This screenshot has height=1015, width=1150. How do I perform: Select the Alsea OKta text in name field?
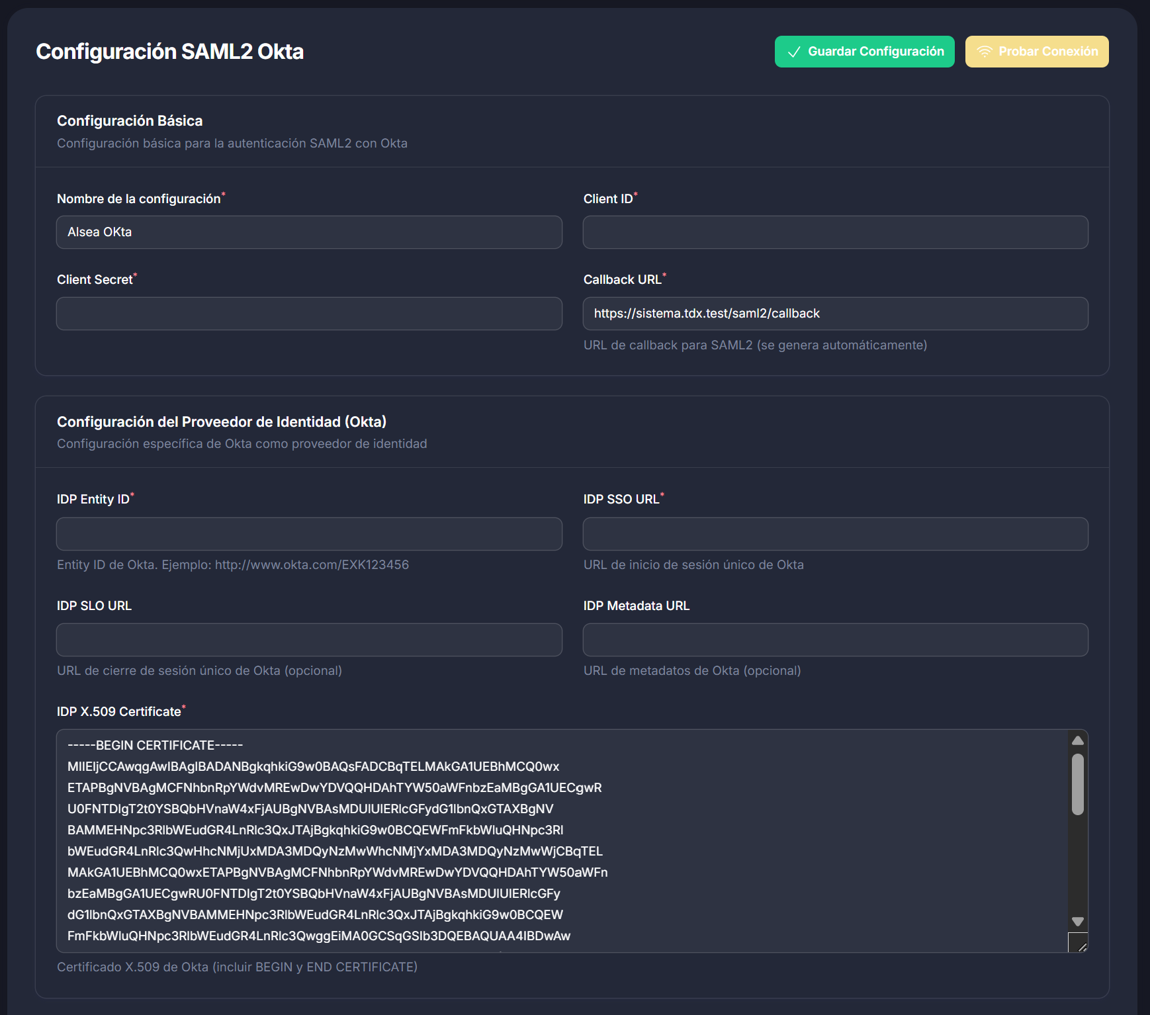(x=99, y=232)
